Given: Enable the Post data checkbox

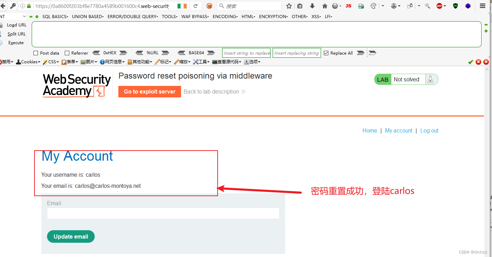Looking at the screenshot, I should pos(36,53).
